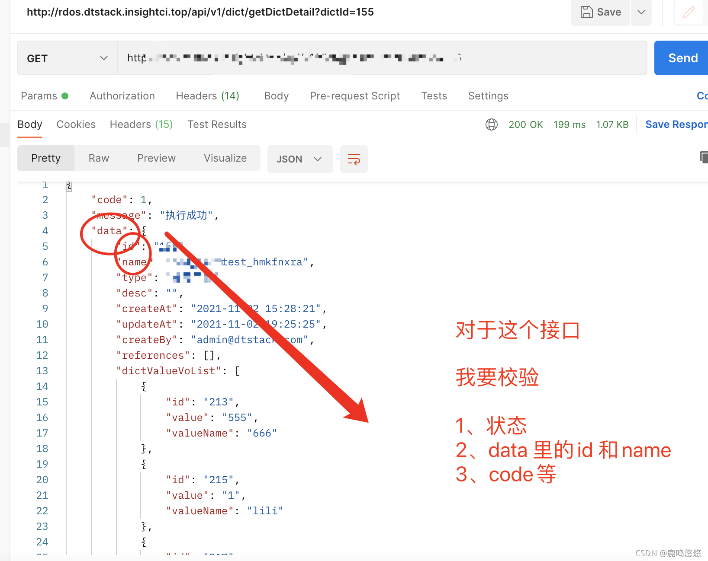Click the "dictValueVoList" key on line 13
The image size is (708, 561).
click(169, 371)
